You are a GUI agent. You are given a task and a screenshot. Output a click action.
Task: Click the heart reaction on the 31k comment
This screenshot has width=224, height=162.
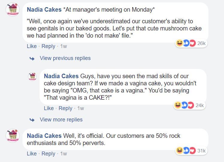point(192,151)
